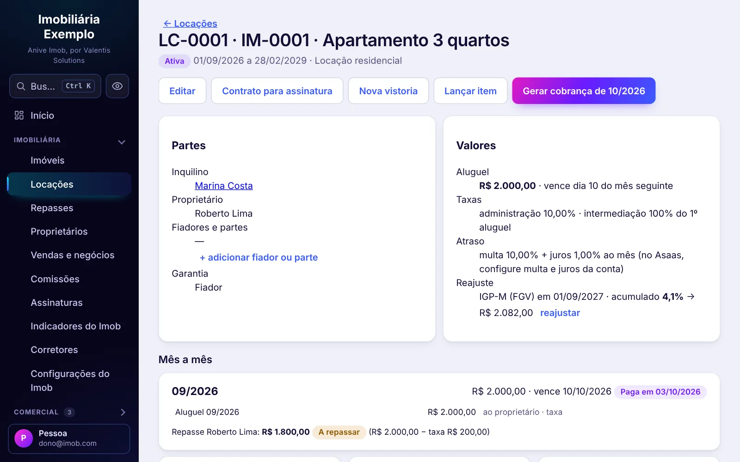
Task: Collapse the IMOBILIÁRIA section chevron
Action: point(122,142)
